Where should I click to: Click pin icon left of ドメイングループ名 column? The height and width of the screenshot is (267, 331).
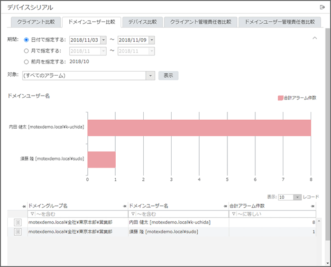[24, 206]
